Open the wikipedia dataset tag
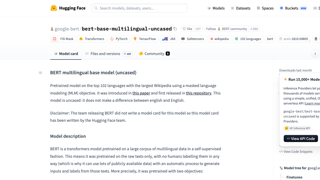320x180 pixels. click(x=219, y=39)
